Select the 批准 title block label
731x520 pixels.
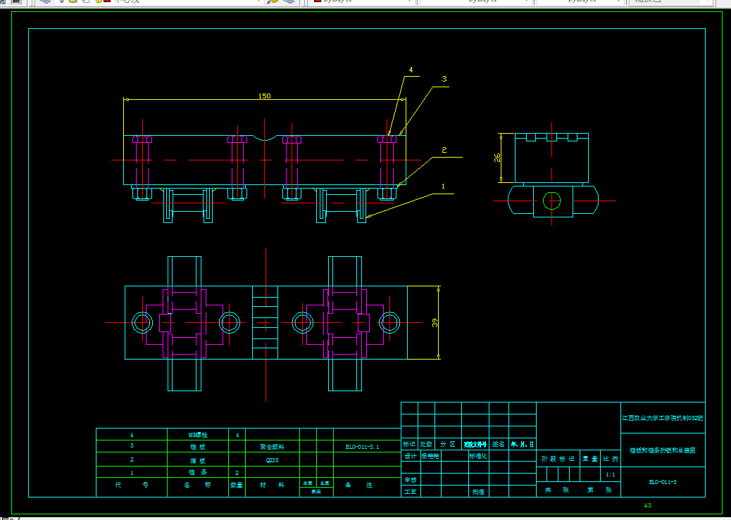[478, 492]
